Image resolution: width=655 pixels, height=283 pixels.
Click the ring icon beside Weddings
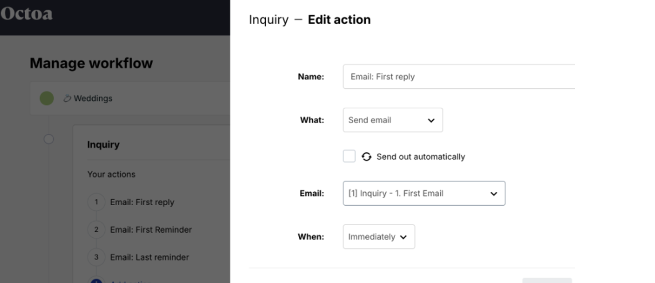click(67, 98)
